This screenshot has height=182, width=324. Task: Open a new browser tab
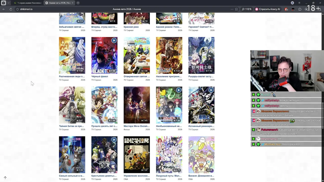click(78, 3)
